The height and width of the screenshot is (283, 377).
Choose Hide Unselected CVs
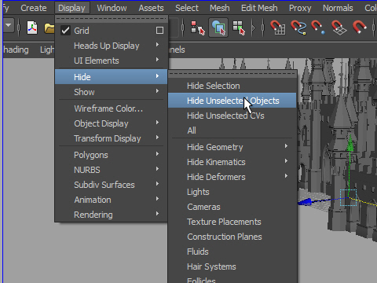click(x=232, y=116)
